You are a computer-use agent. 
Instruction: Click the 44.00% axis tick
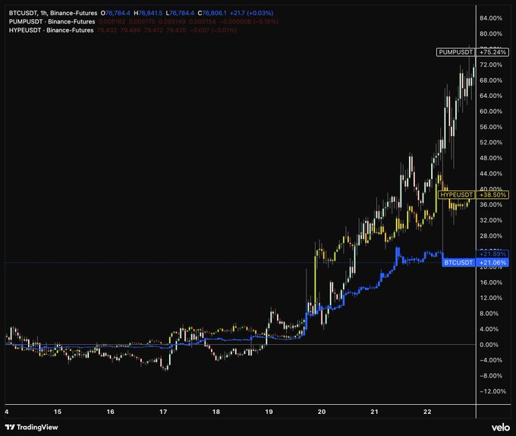(491, 173)
